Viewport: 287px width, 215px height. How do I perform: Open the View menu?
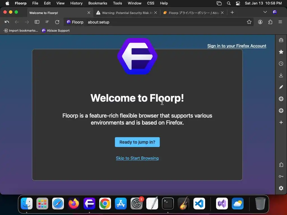(x=61, y=3)
